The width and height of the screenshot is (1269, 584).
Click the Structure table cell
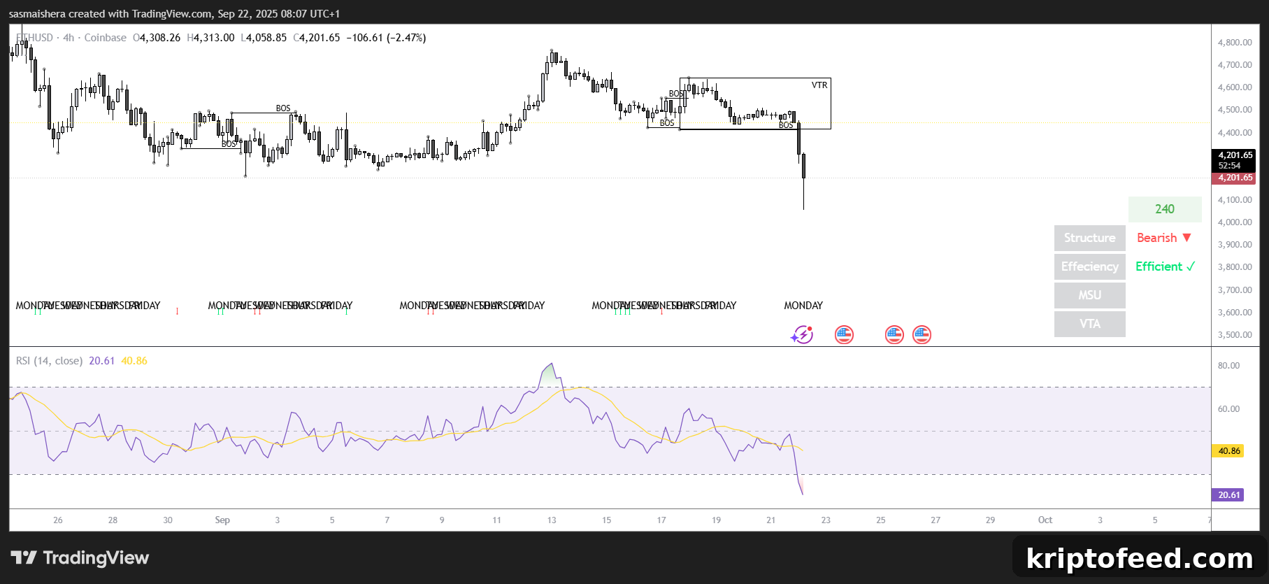[1090, 238]
